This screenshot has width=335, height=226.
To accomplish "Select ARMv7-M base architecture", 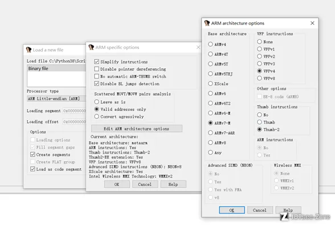I will (210, 123).
